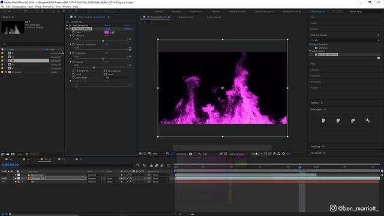Open the Active Camera dropdown
The width and height of the screenshot is (384, 216).
coord(238,154)
